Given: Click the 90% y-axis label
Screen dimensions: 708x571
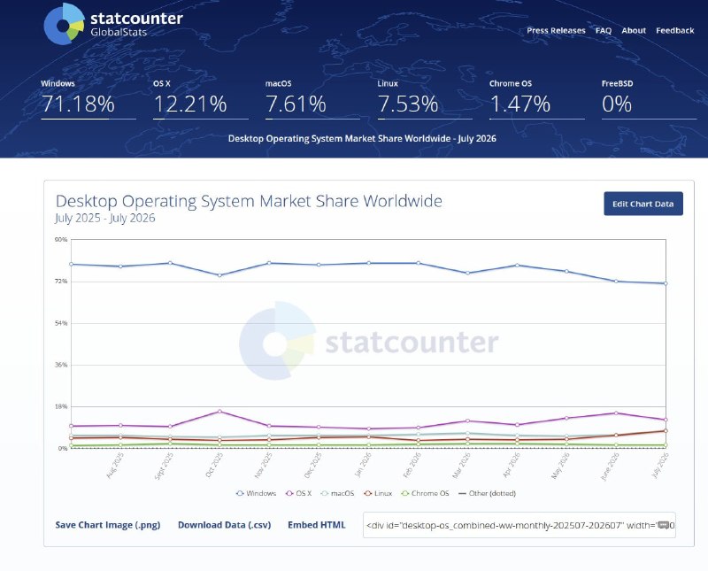Looking at the screenshot, I should (61, 239).
